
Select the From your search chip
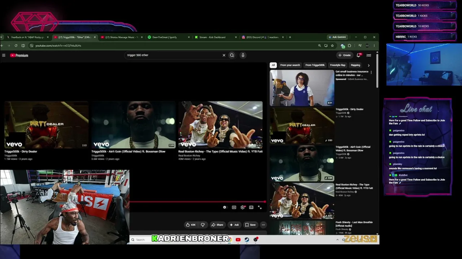(290, 65)
